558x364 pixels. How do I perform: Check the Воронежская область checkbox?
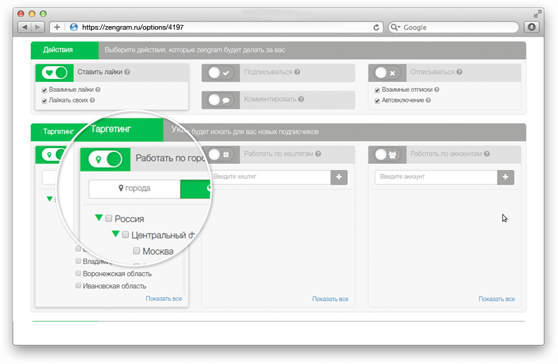78,273
